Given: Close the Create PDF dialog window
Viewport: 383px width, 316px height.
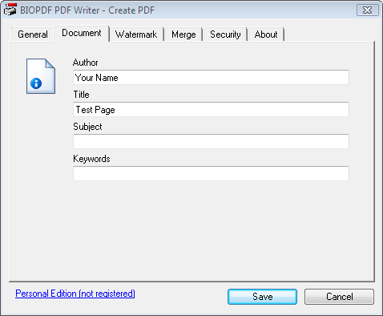Looking at the screenshot, I should coord(368,10).
